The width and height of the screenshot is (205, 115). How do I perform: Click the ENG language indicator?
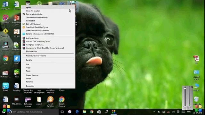(189, 111)
